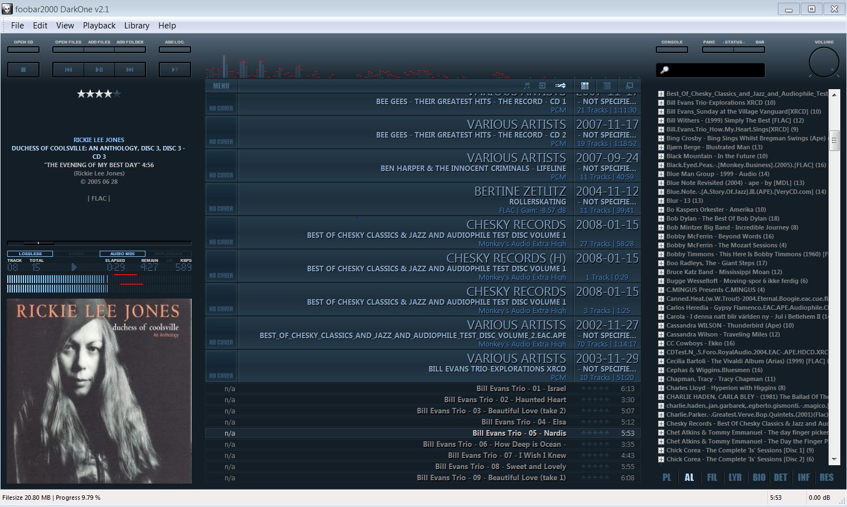Click the Add Loc. button
The image size is (847, 507).
(175, 49)
